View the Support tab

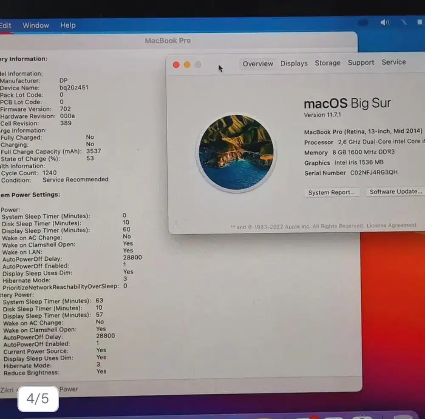tap(360, 63)
